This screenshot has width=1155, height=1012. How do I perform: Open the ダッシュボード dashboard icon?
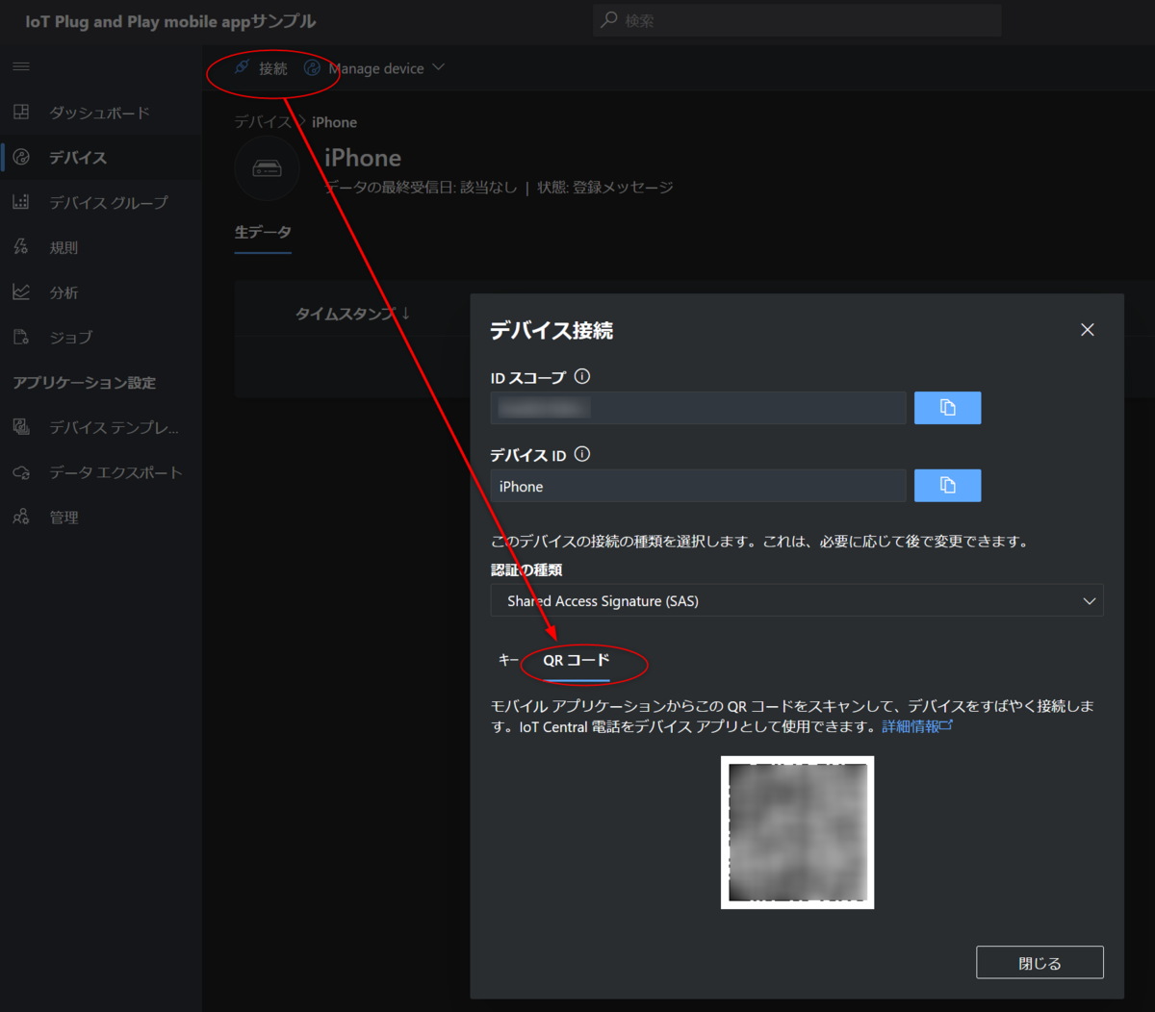[21, 113]
